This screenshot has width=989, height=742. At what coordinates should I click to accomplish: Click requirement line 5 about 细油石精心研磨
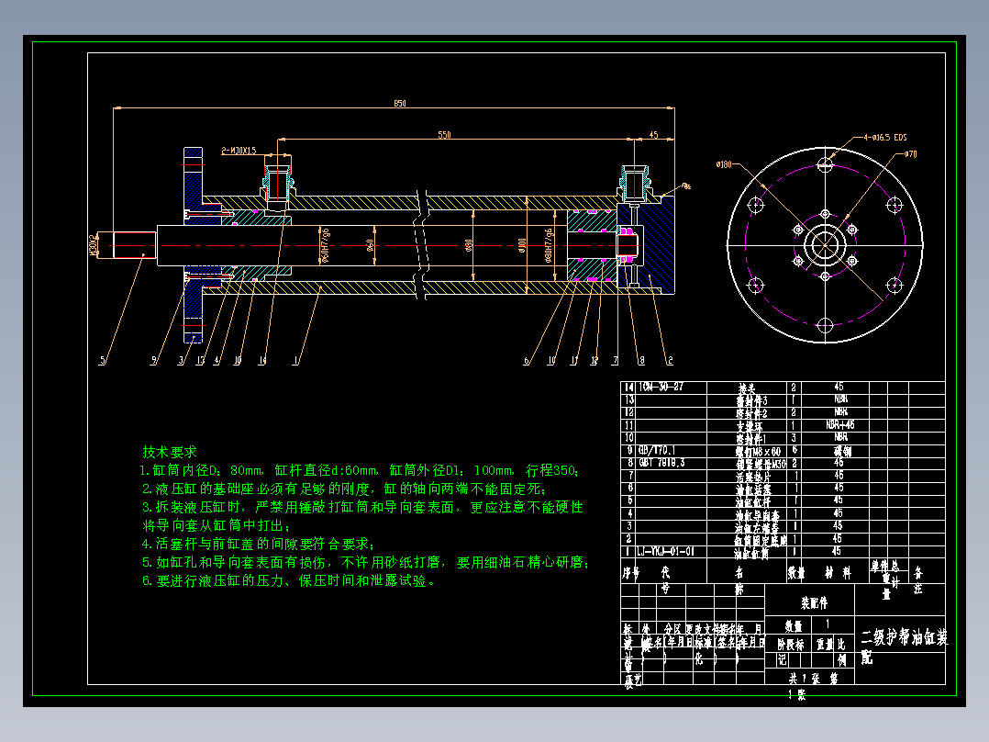[x=365, y=562]
